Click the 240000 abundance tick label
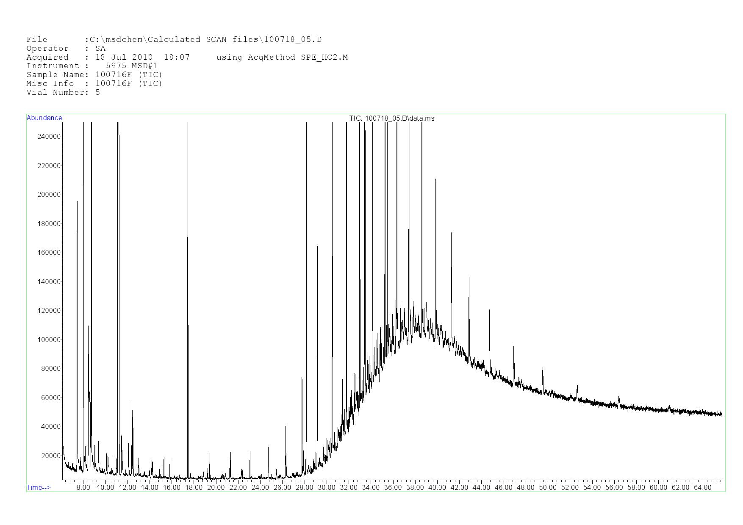 click(x=49, y=137)
